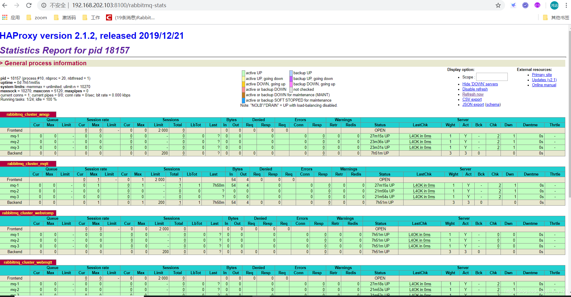Click the mq-2 row name in webstomp table
571x297 pixels.
point(15,240)
